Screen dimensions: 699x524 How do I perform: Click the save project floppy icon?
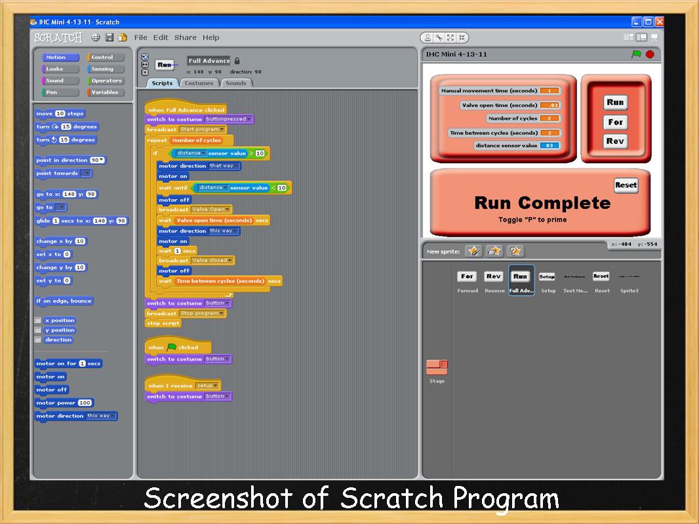coord(110,37)
